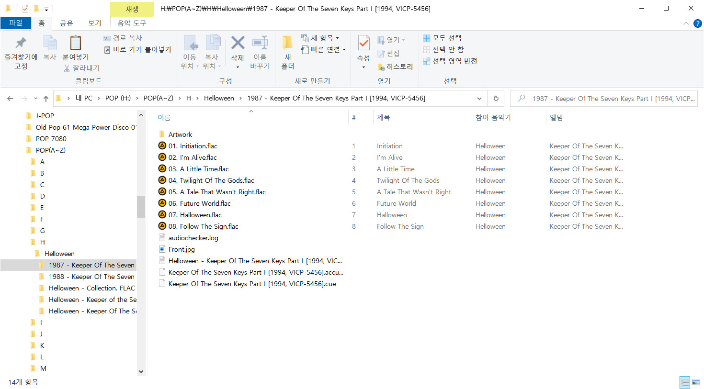The width and height of the screenshot is (704, 389).
Task: Click 모두 선택 to select all
Action: (442, 38)
